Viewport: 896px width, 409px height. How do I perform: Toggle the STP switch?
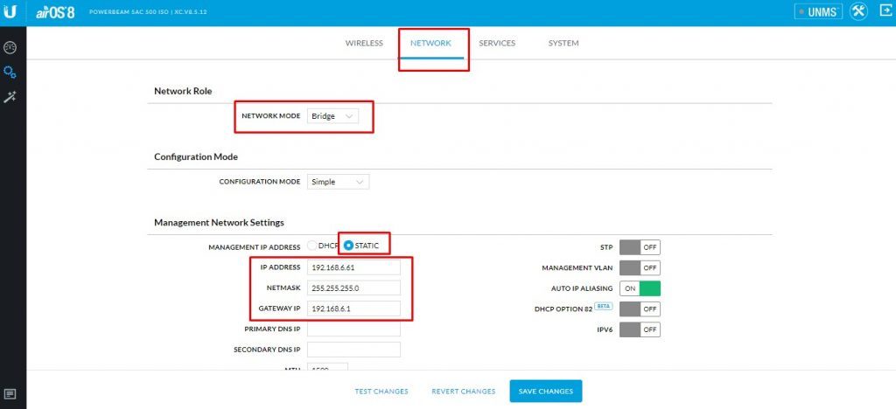coord(640,247)
